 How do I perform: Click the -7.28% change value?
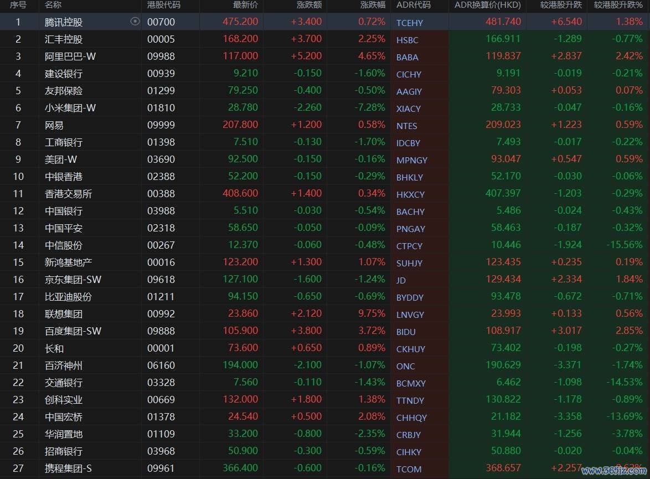[370, 107]
